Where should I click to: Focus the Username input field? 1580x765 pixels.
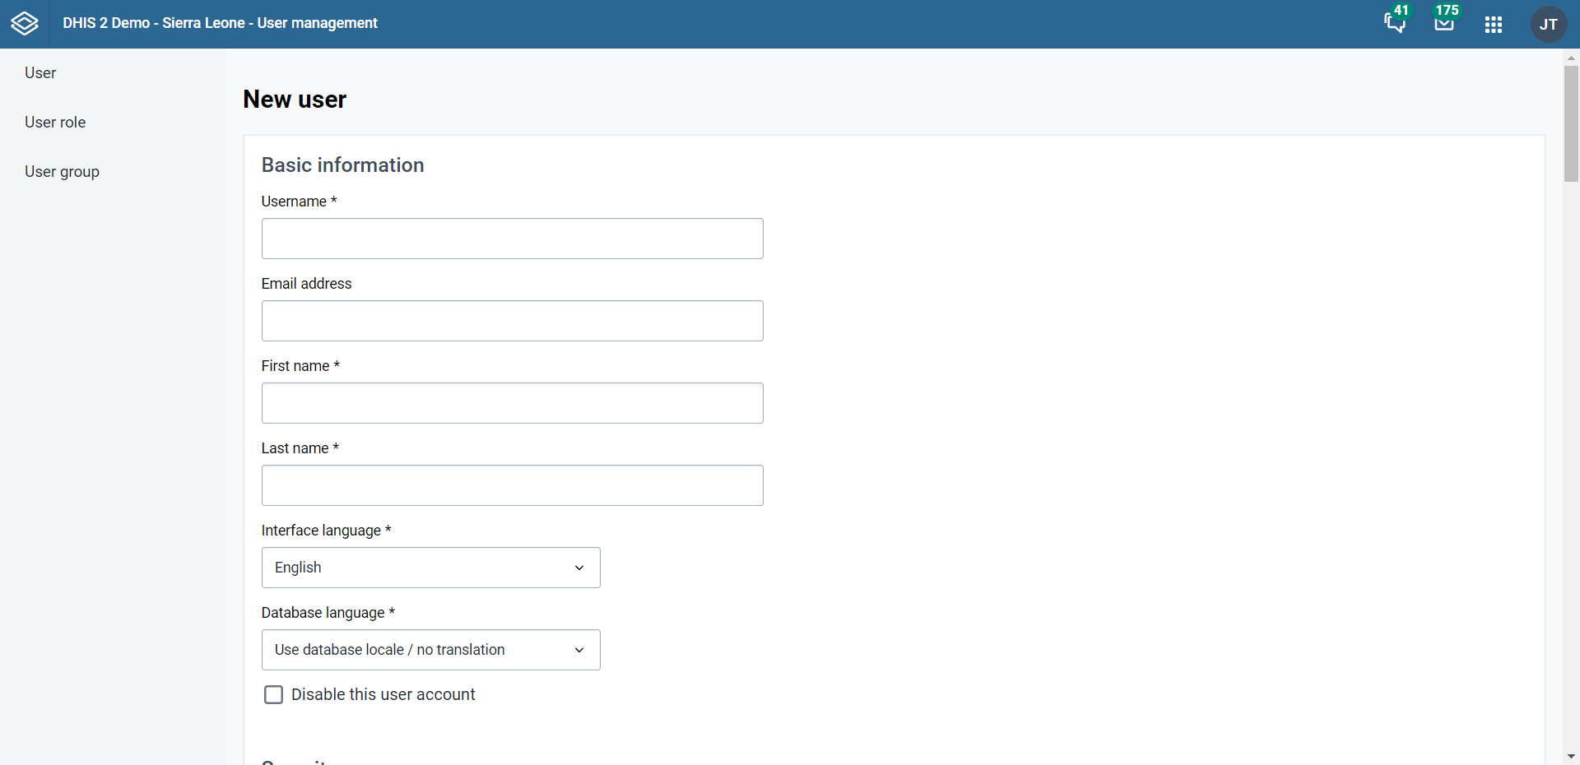[512, 239]
